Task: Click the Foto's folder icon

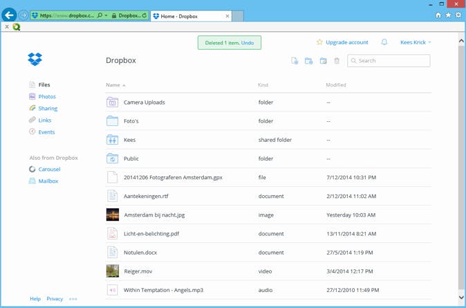Action: tap(112, 121)
